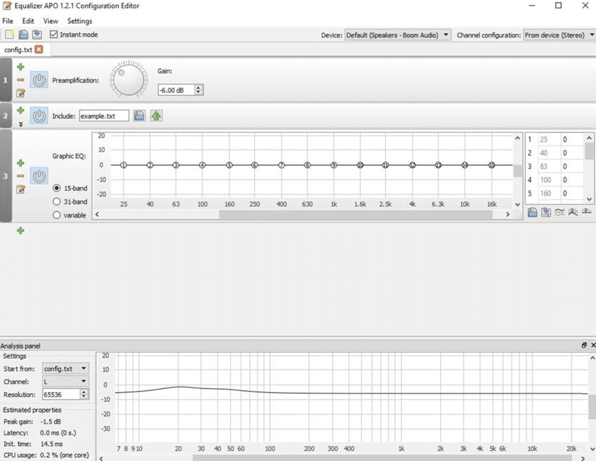The height and width of the screenshot is (461, 596).
Task: Click the Include file name field
Action: tap(103, 116)
